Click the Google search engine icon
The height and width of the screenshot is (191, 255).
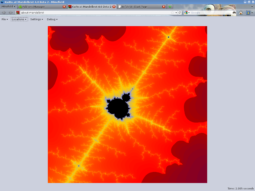(x=186, y=13)
